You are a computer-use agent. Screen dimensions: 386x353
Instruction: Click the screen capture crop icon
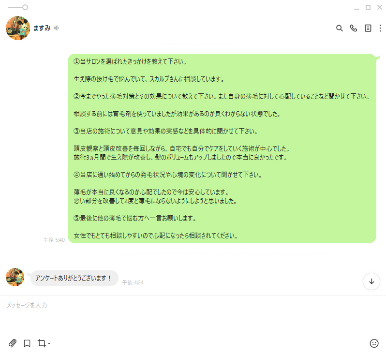coord(42,343)
